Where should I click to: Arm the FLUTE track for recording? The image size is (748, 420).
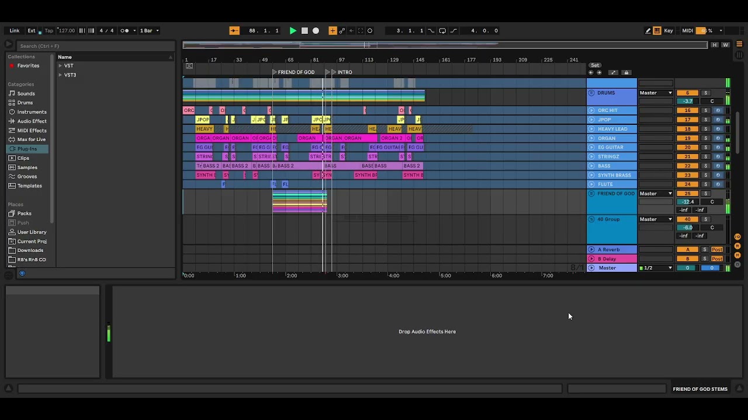coord(718,184)
